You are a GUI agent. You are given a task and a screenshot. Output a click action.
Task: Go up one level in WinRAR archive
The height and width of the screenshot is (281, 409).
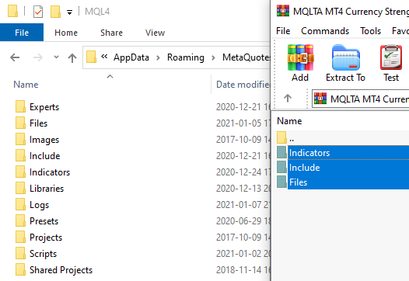coord(288,99)
